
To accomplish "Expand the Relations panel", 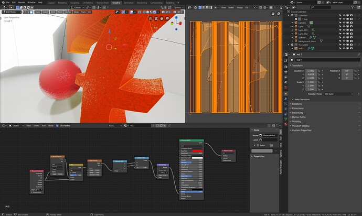I will (296, 104).
